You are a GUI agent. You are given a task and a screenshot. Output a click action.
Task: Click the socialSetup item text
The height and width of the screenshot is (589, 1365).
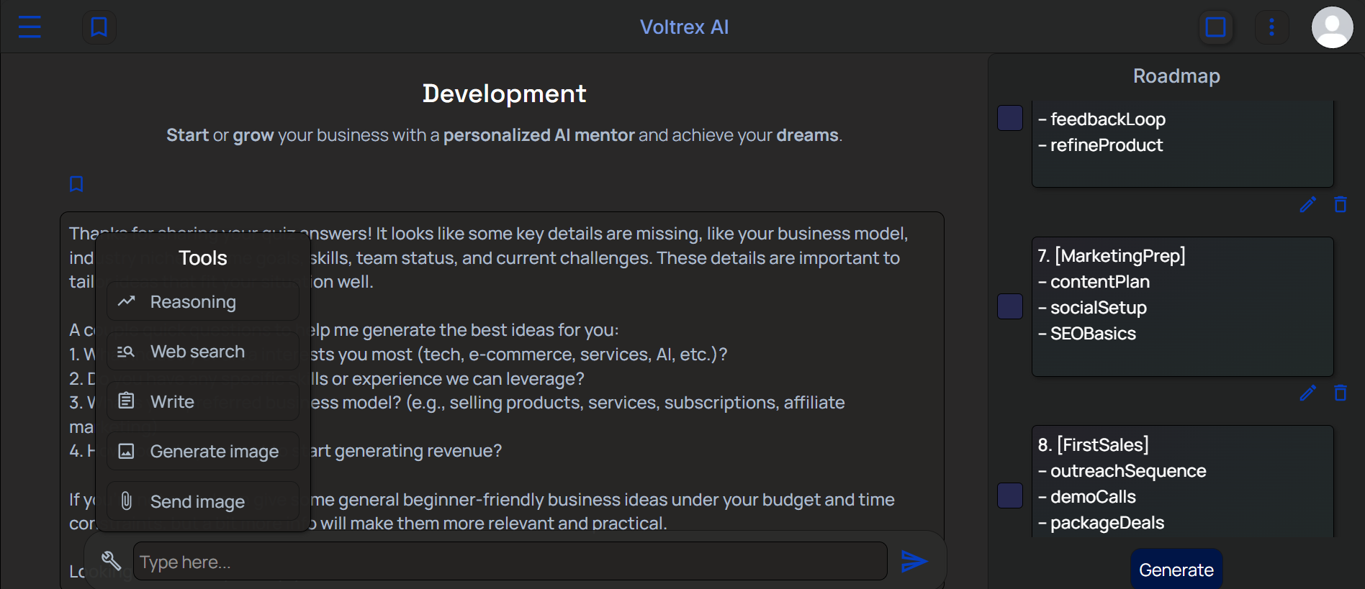click(x=1099, y=308)
